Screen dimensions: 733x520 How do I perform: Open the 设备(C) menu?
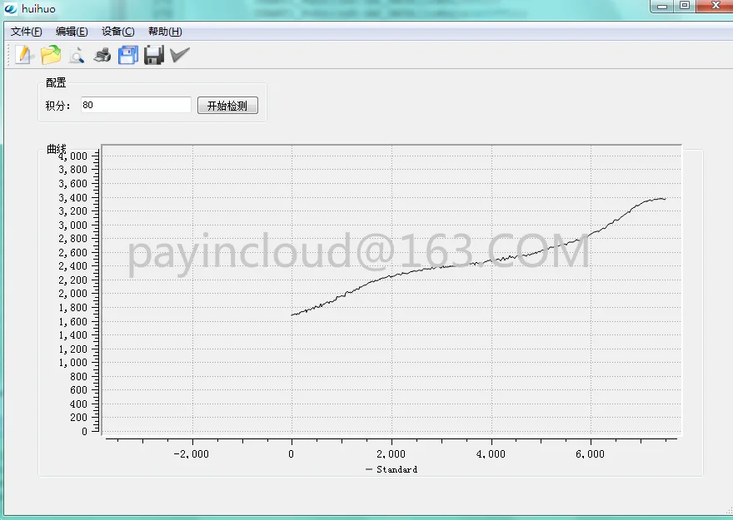[x=117, y=32]
